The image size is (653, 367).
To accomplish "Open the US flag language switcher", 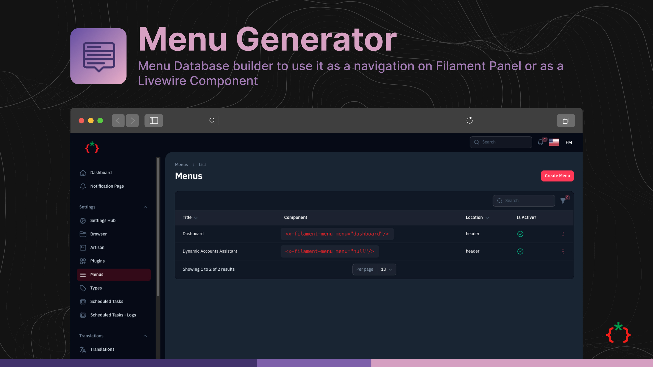I will pos(554,142).
